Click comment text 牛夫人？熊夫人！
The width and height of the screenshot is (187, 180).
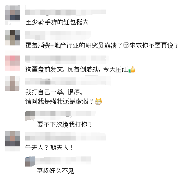coord(49,148)
